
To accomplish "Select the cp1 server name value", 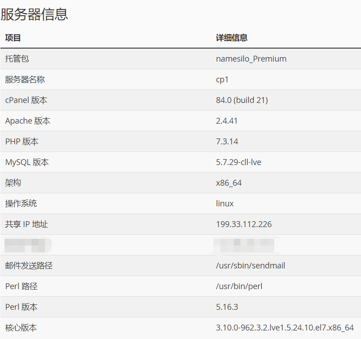I will (222, 80).
